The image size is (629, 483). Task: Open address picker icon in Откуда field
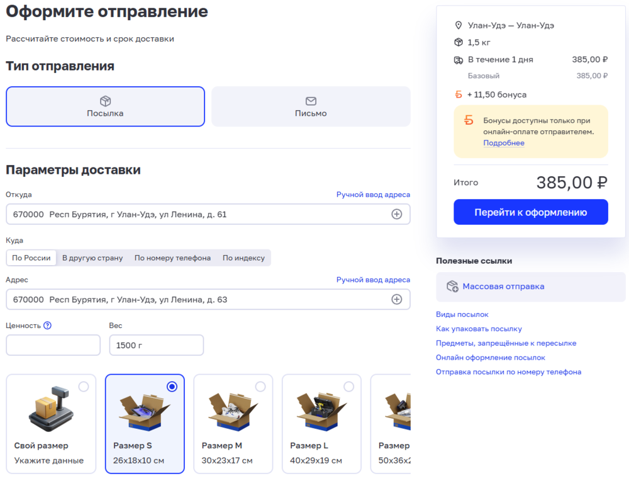tap(396, 214)
